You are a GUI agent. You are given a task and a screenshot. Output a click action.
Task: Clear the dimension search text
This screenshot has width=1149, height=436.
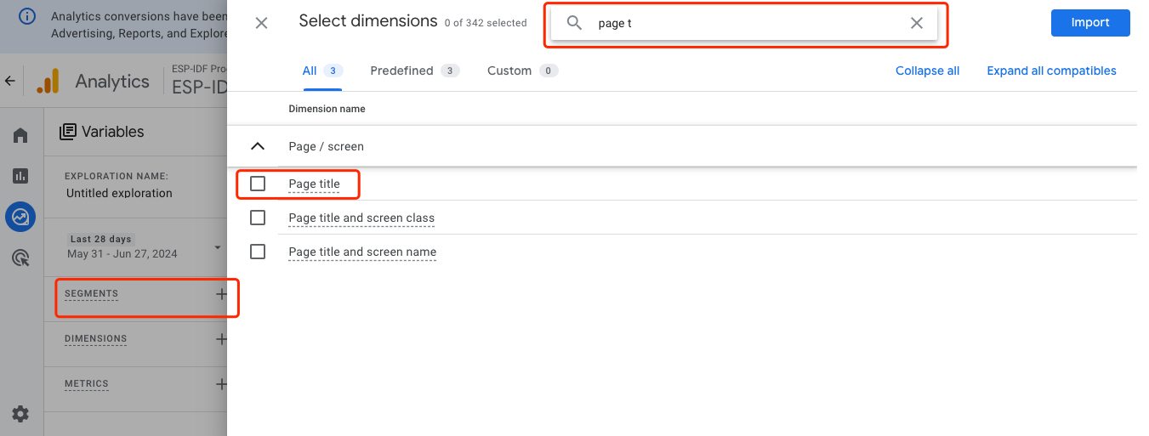coord(916,23)
